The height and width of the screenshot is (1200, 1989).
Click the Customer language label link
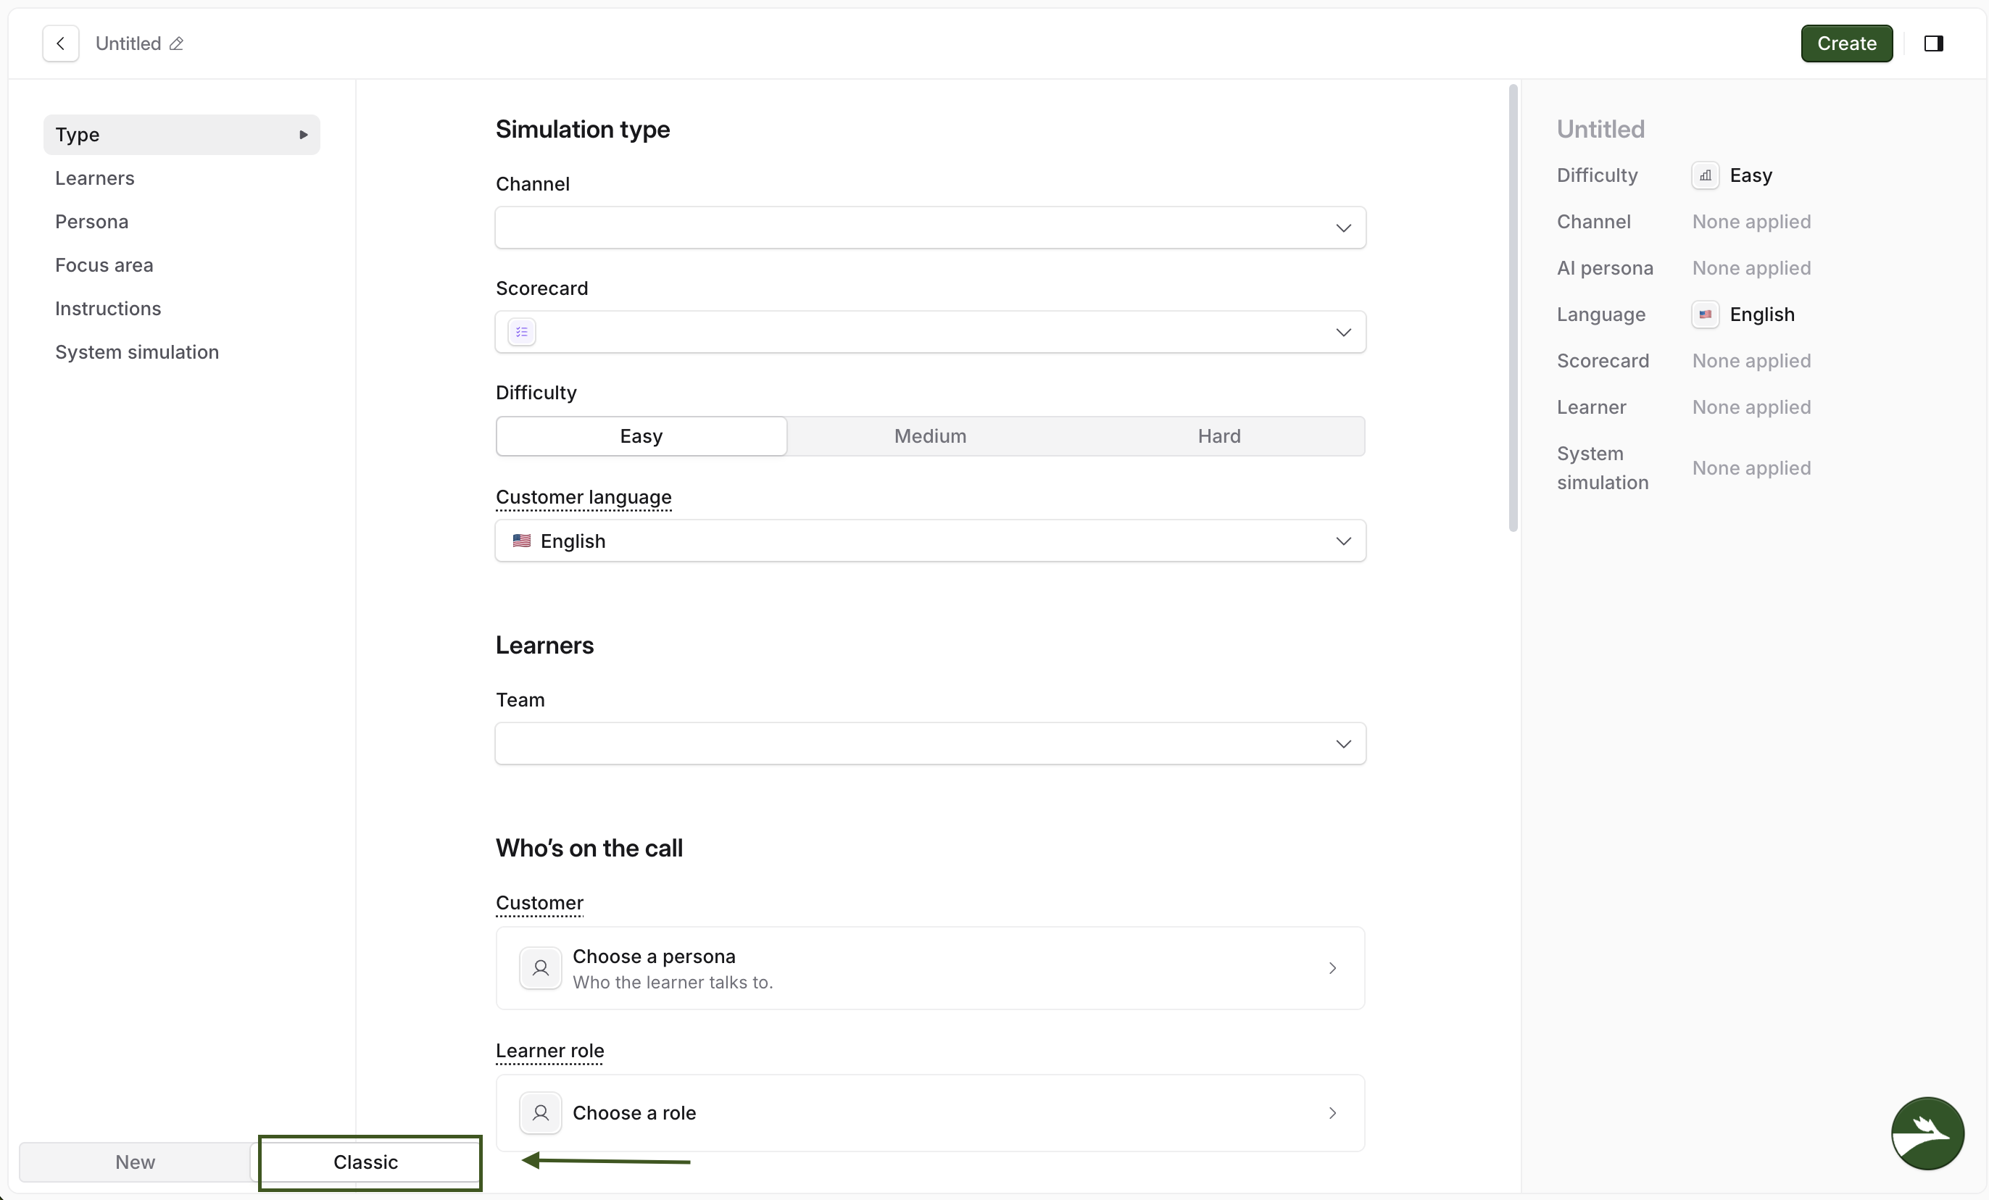pyautogui.click(x=584, y=497)
